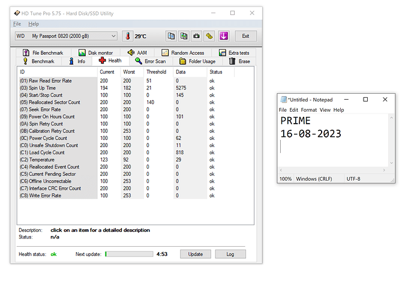Screen dimensions: 414x284
Task: Click the Exit button
Action: coord(245,36)
